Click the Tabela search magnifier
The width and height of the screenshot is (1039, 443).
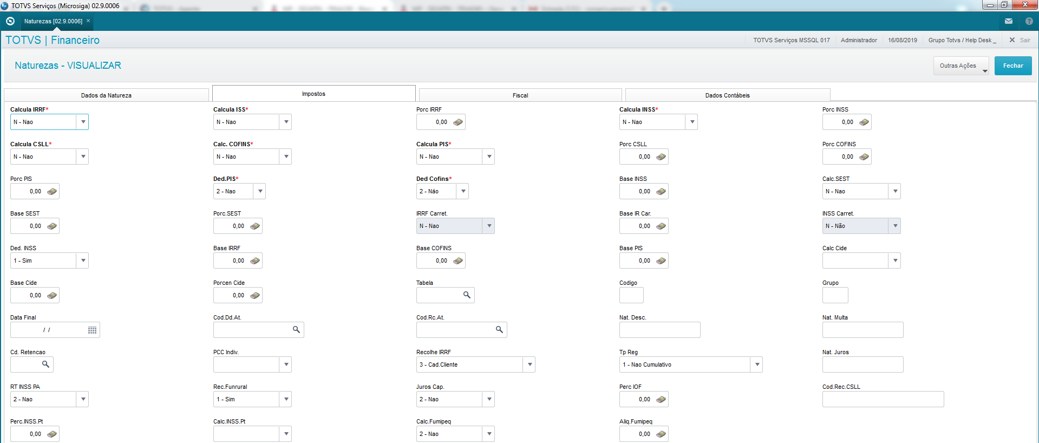coord(467,295)
